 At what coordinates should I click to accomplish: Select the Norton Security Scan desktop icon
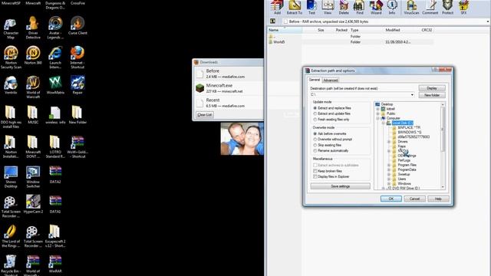[x=11, y=58]
